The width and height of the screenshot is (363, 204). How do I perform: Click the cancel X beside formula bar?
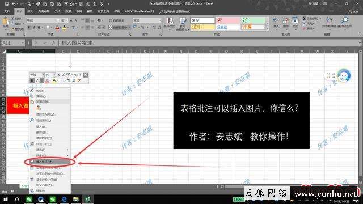point(36,43)
